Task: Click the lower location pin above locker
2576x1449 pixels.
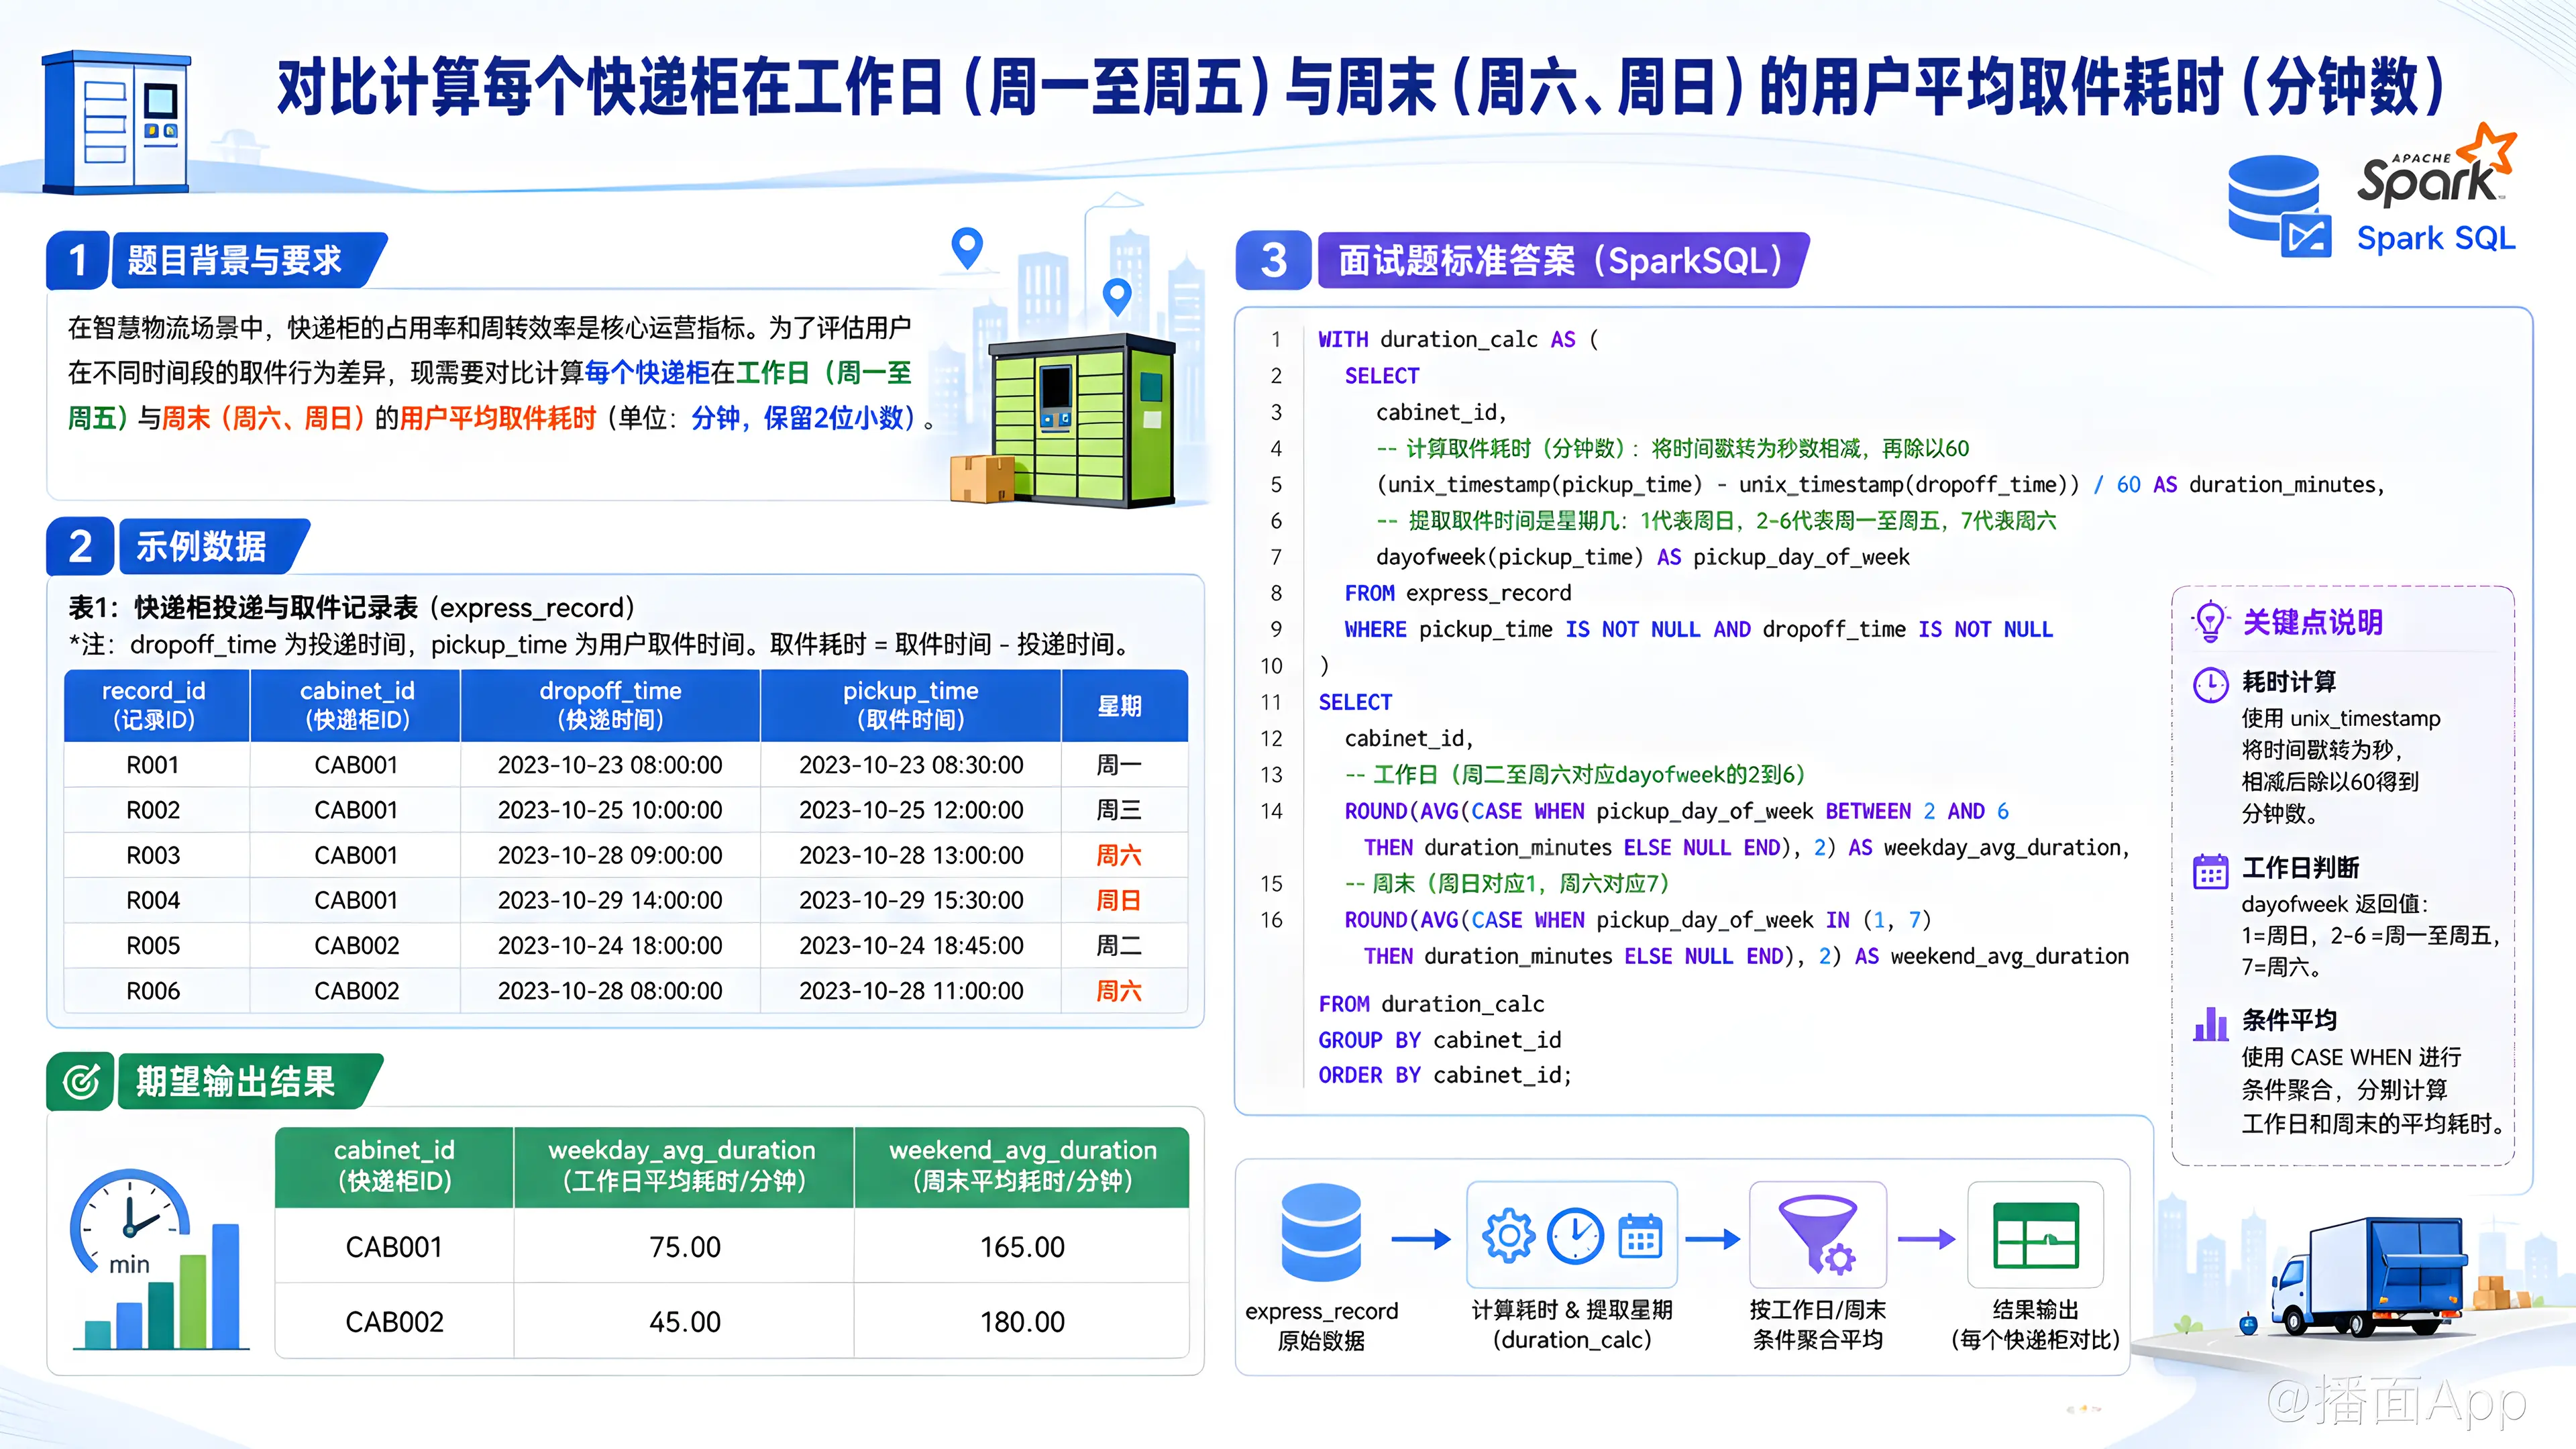Action: point(1117,297)
